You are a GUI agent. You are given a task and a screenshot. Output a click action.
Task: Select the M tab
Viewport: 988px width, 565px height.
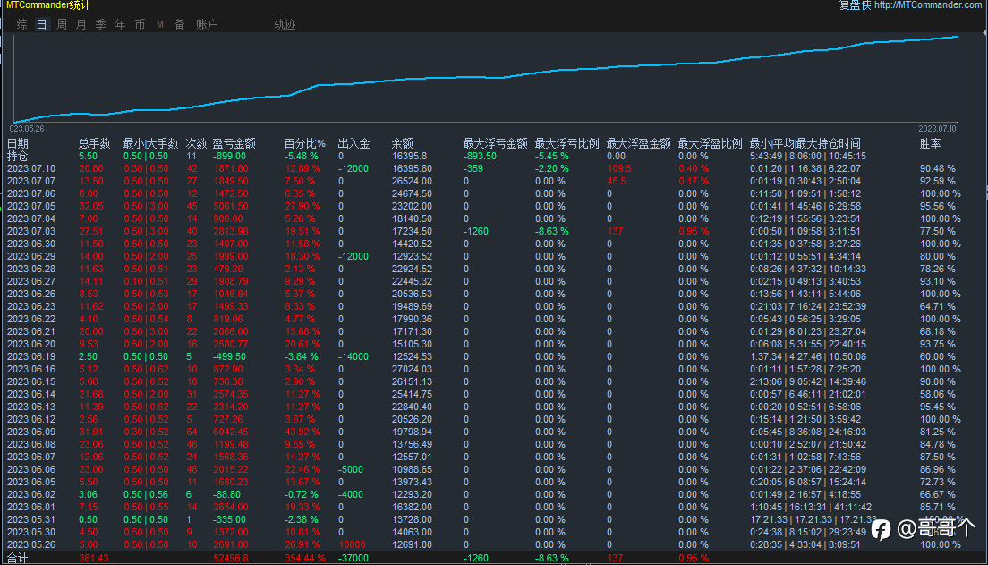[x=160, y=24]
